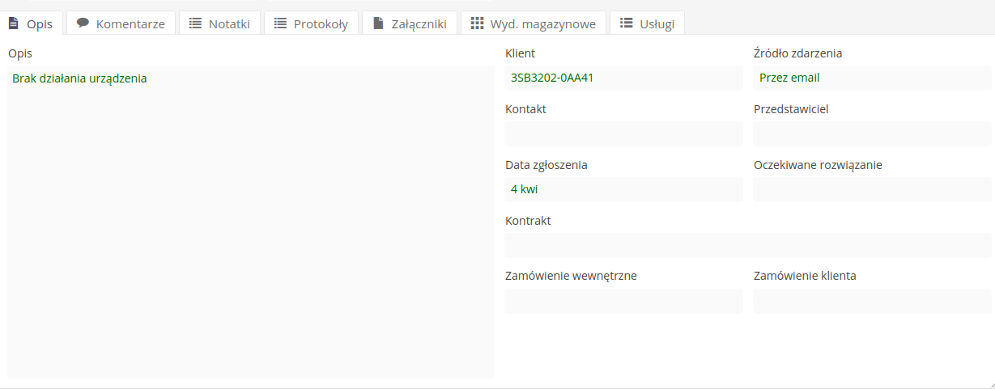Click the empty Kontakt field
The height and width of the screenshot is (389, 995).
click(x=623, y=134)
